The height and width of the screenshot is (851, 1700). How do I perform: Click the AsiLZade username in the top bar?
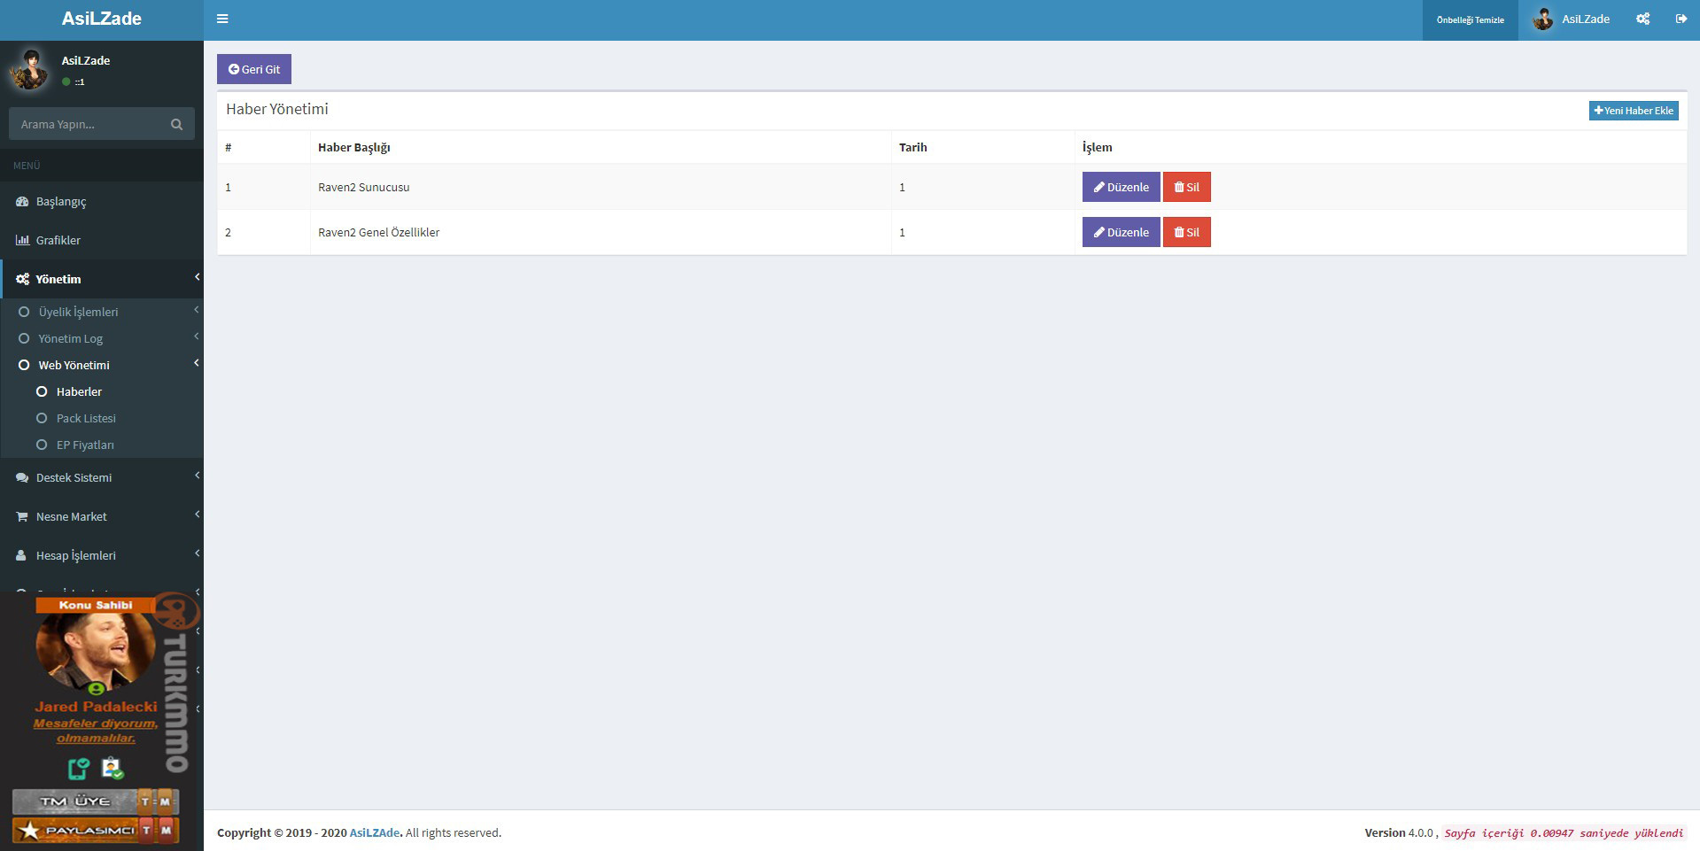click(x=1586, y=19)
